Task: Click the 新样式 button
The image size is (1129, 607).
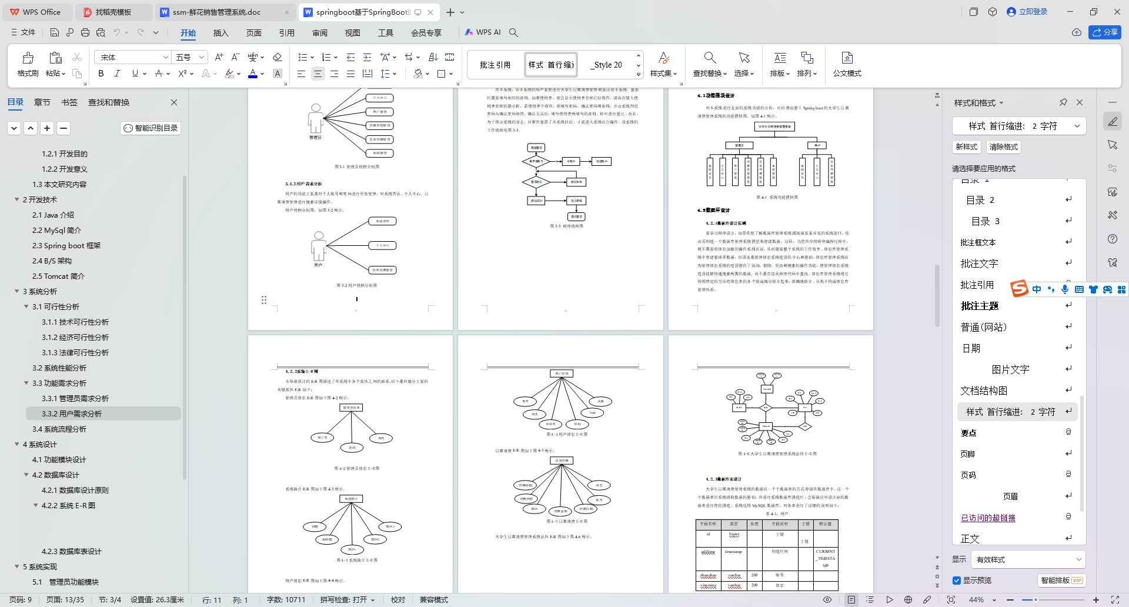Action: tap(967, 147)
